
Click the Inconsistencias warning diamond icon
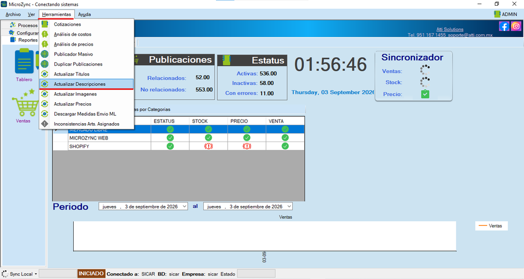point(45,124)
